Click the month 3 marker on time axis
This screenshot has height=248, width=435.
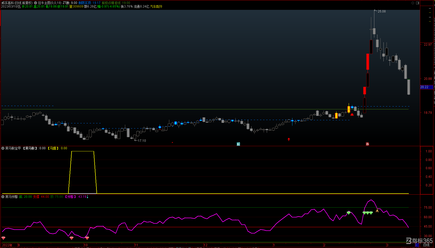(x=387, y=245)
